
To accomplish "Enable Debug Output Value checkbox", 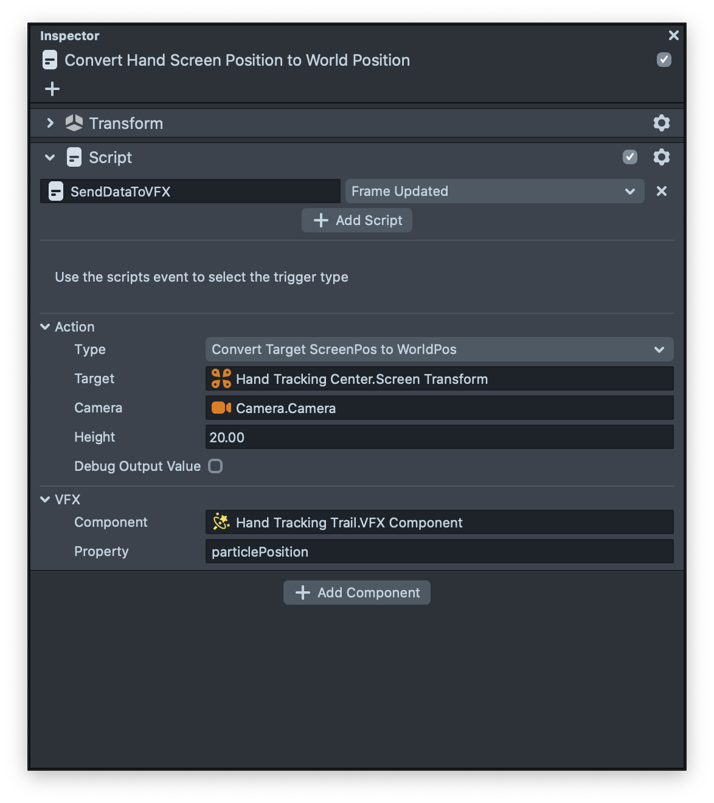I will click(x=215, y=466).
